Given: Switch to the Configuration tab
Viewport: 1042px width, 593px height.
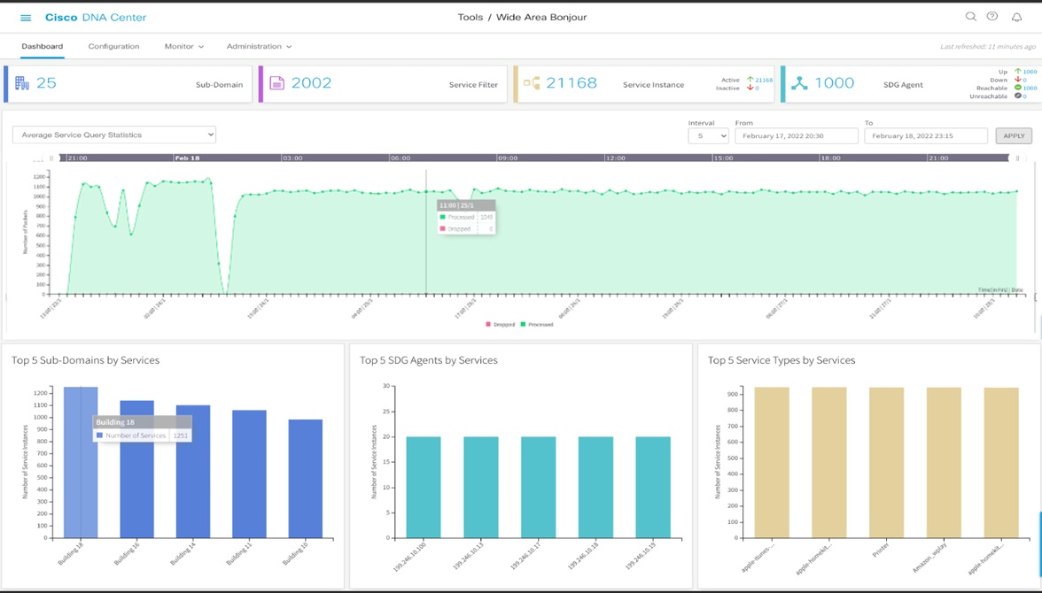Looking at the screenshot, I should click(x=113, y=46).
